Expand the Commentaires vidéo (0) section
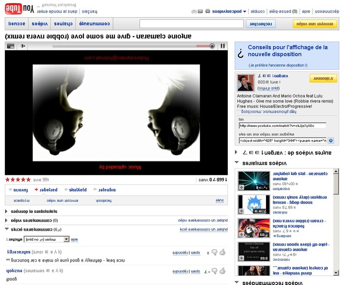342x285 pixels. 6,220
